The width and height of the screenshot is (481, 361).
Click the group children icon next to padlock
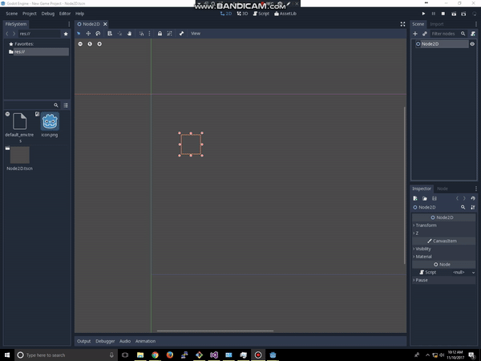(170, 34)
